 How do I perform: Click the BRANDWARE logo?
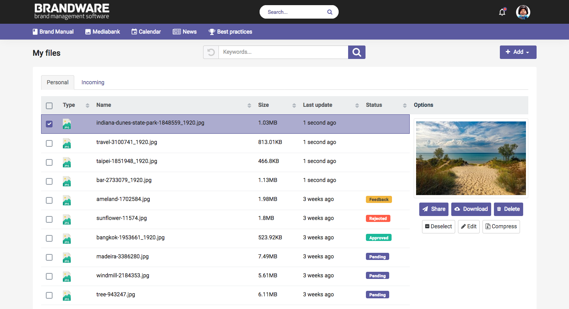point(72,11)
